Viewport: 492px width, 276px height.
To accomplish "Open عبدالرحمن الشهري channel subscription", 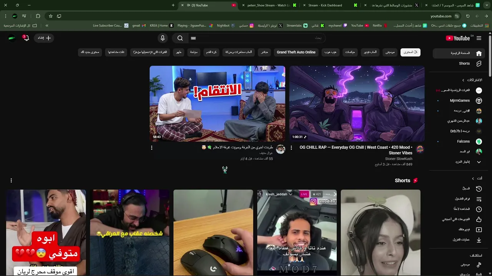I will 458,121.
